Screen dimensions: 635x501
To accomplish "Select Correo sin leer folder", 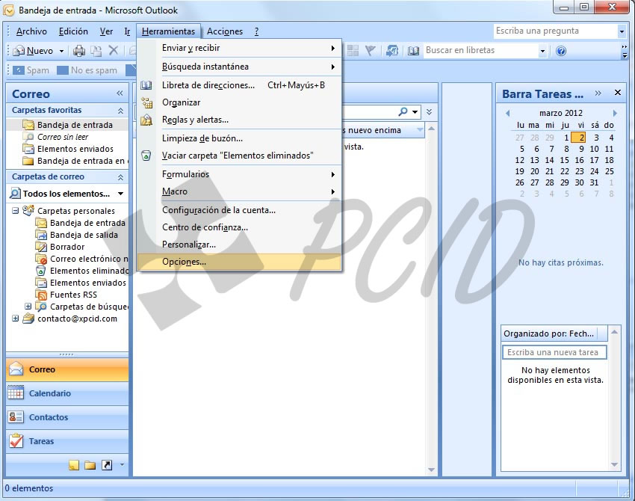I will point(62,137).
